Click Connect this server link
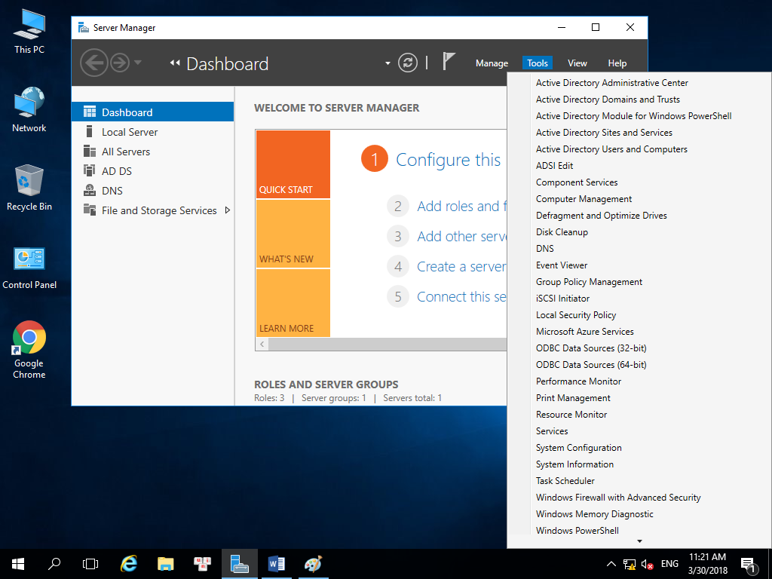 point(461,296)
